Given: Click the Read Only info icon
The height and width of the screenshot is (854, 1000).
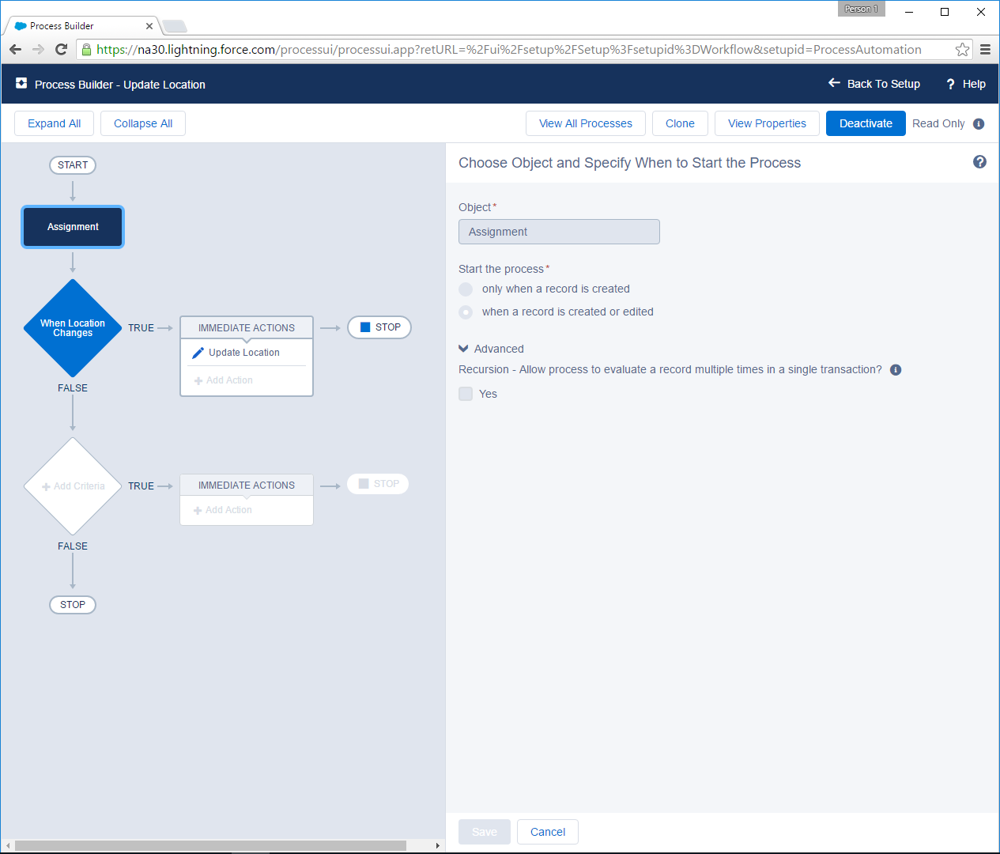Looking at the screenshot, I should (979, 123).
